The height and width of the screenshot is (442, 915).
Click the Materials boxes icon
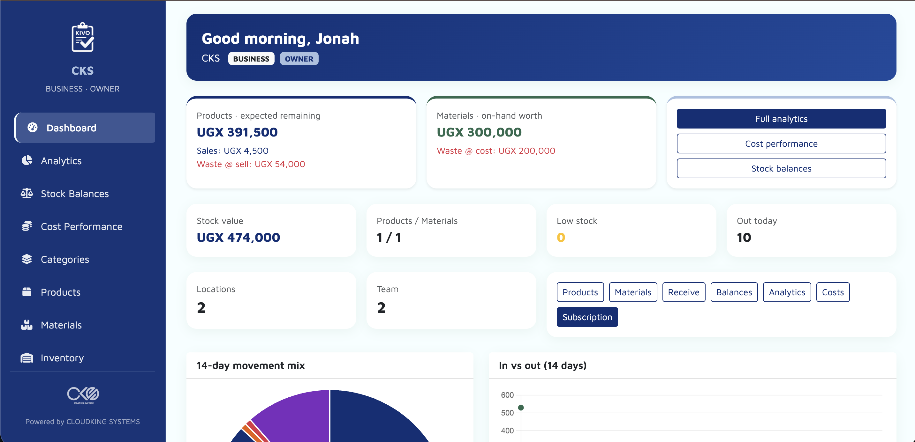(26, 325)
